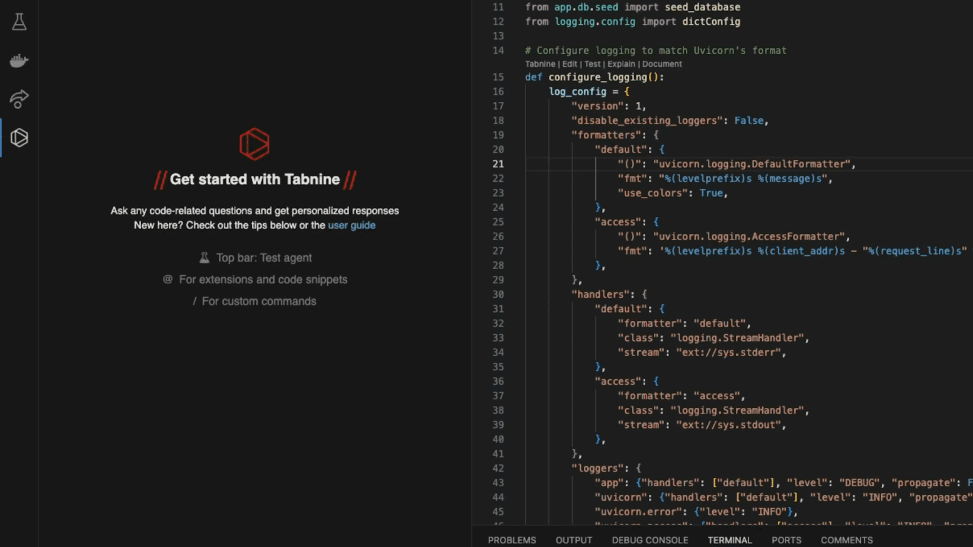Click 'use_colors' key on line 23

pos(653,193)
